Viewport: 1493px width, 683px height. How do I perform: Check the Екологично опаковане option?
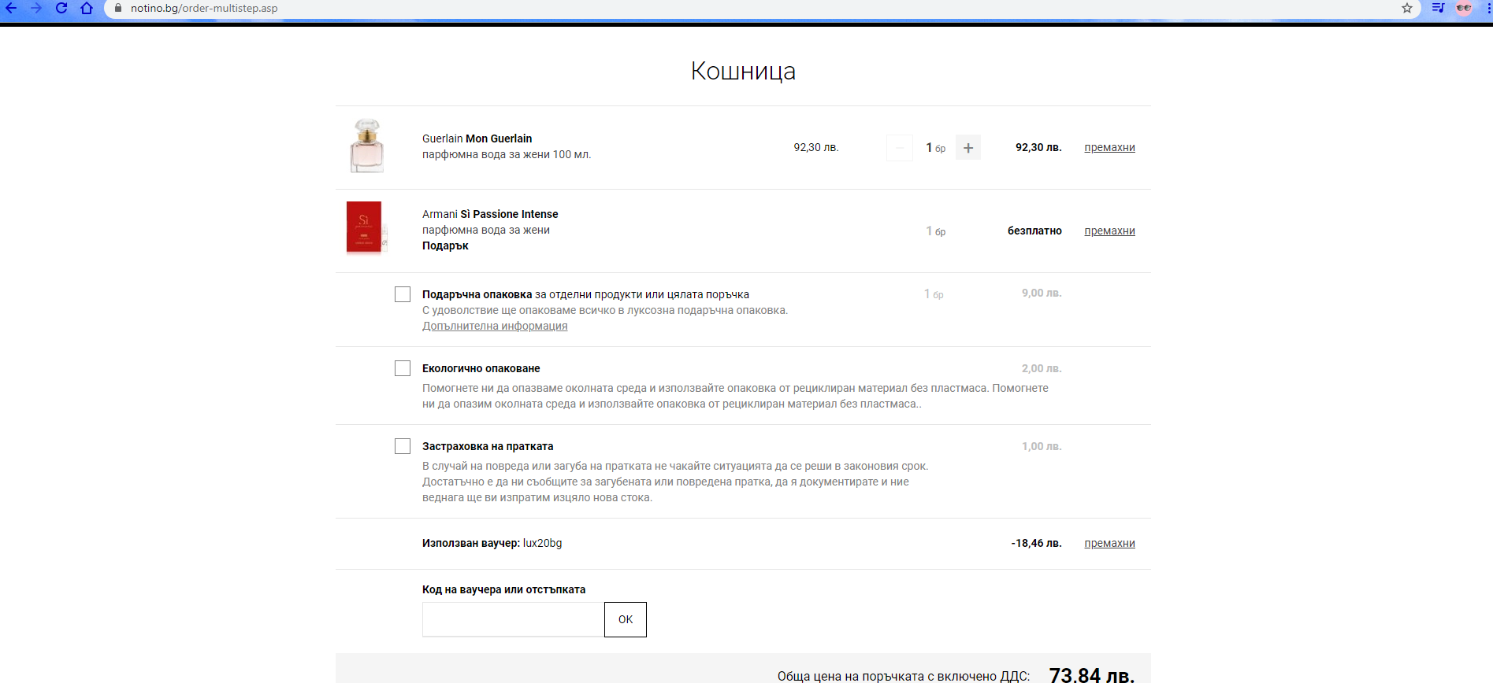pyautogui.click(x=403, y=368)
